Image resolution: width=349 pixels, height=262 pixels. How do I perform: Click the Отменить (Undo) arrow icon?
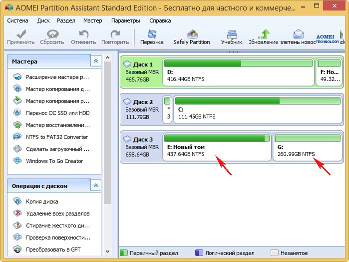pyautogui.click(x=84, y=34)
